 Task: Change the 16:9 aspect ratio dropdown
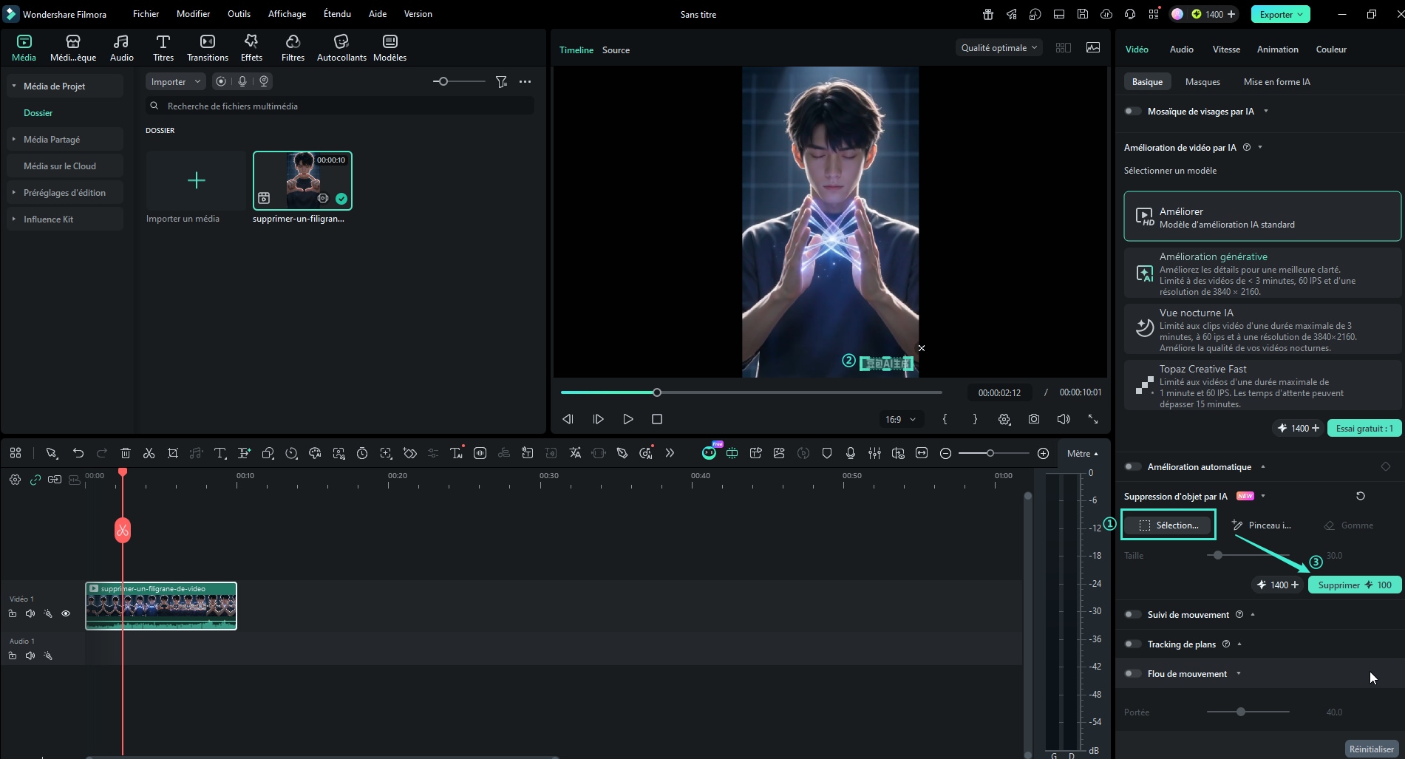900,419
